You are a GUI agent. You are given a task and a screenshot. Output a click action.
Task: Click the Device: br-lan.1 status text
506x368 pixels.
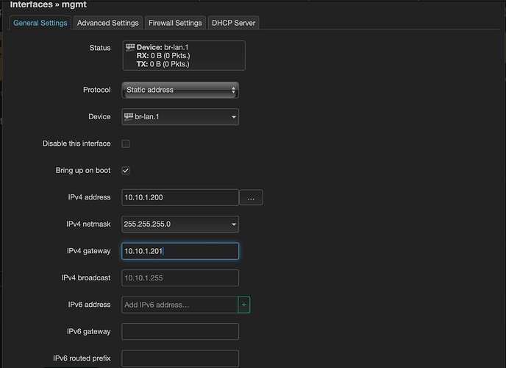[x=163, y=47]
